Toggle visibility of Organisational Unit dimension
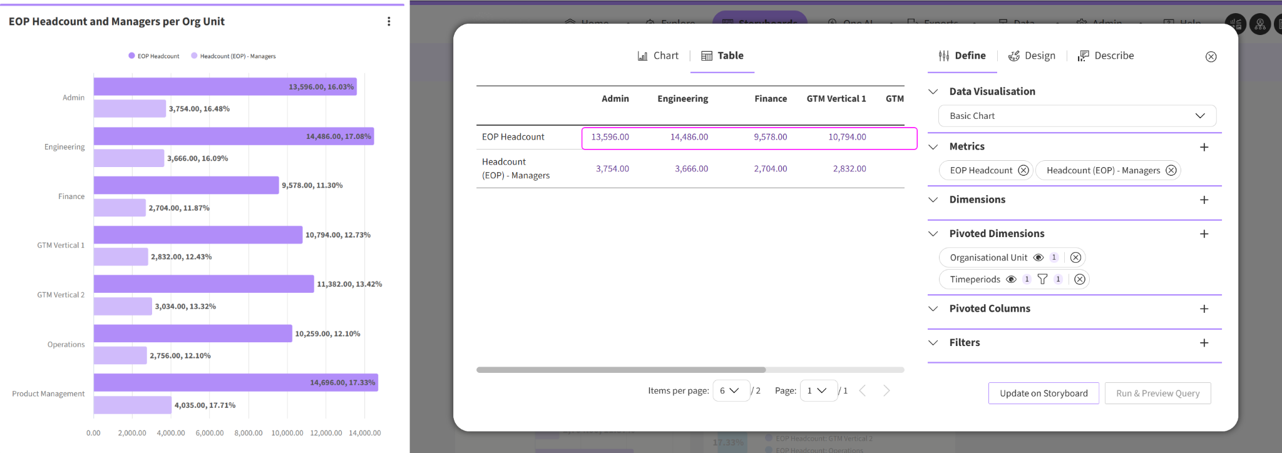Image resolution: width=1282 pixels, height=453 pixels. 1038,258
